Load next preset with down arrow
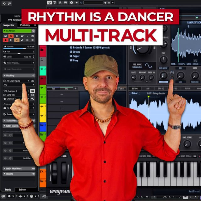 (109, 3)
